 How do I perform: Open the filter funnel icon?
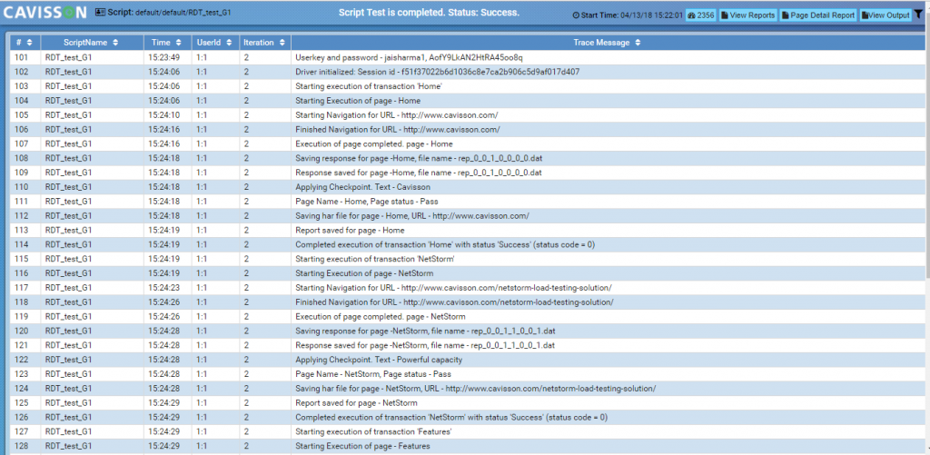pos(918,15)
